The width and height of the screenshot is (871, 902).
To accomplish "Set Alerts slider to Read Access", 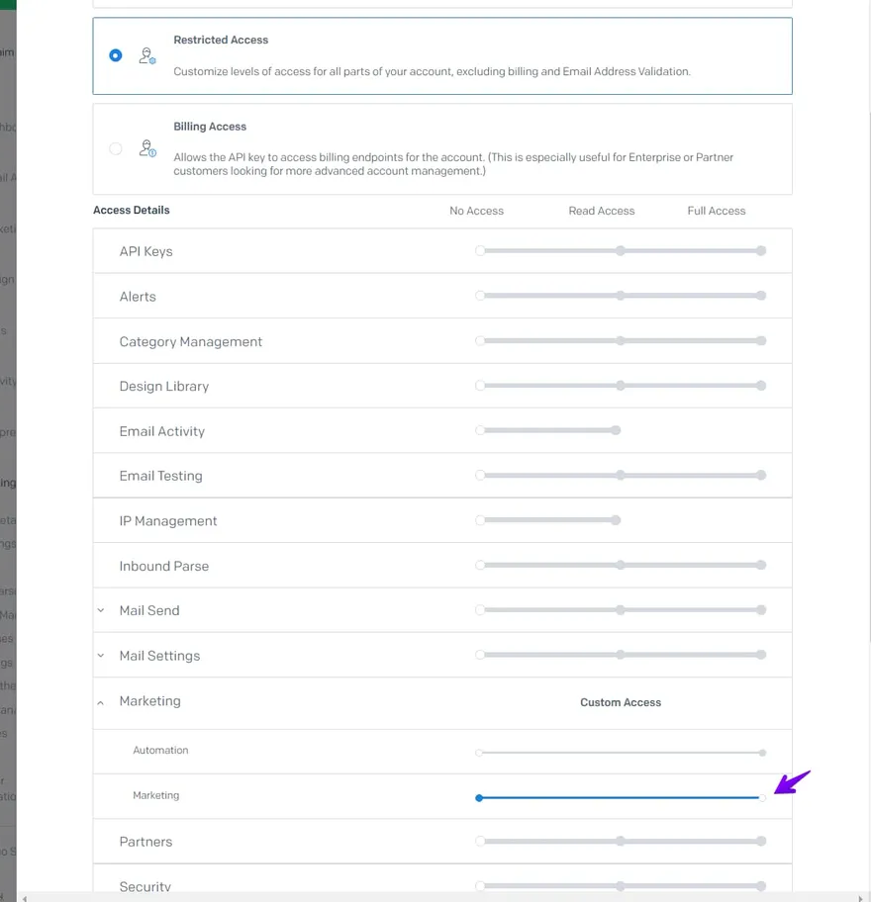I will coord(620,296).
